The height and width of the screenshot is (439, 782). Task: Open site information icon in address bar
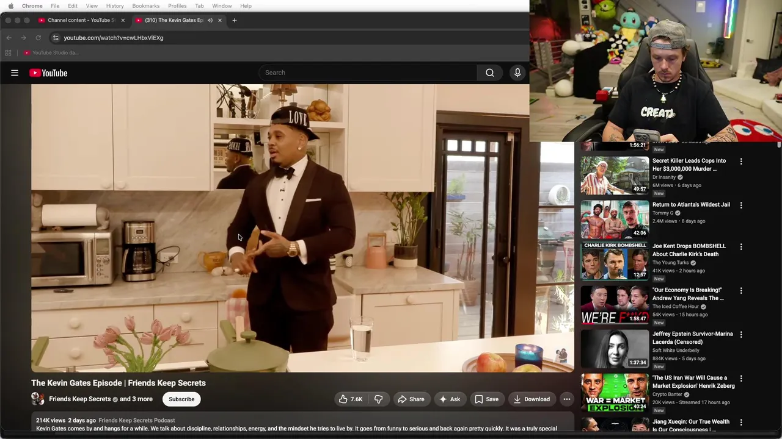[56, 38]
